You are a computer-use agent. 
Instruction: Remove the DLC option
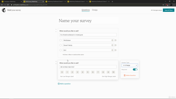[x=112, y=50]
